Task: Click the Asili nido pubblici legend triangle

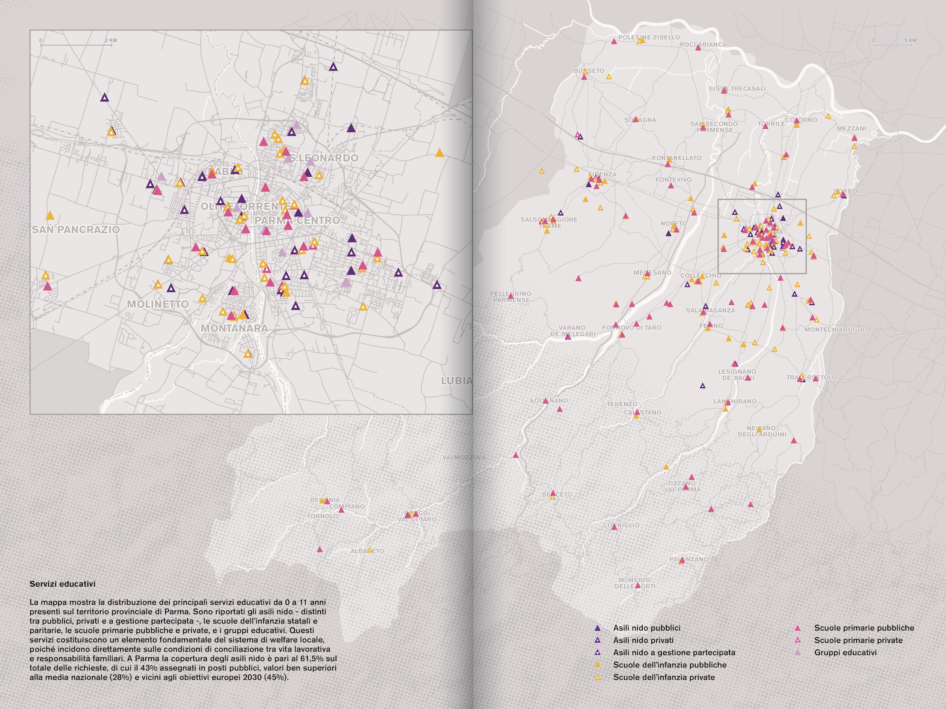Action: [x=598, y=628]
